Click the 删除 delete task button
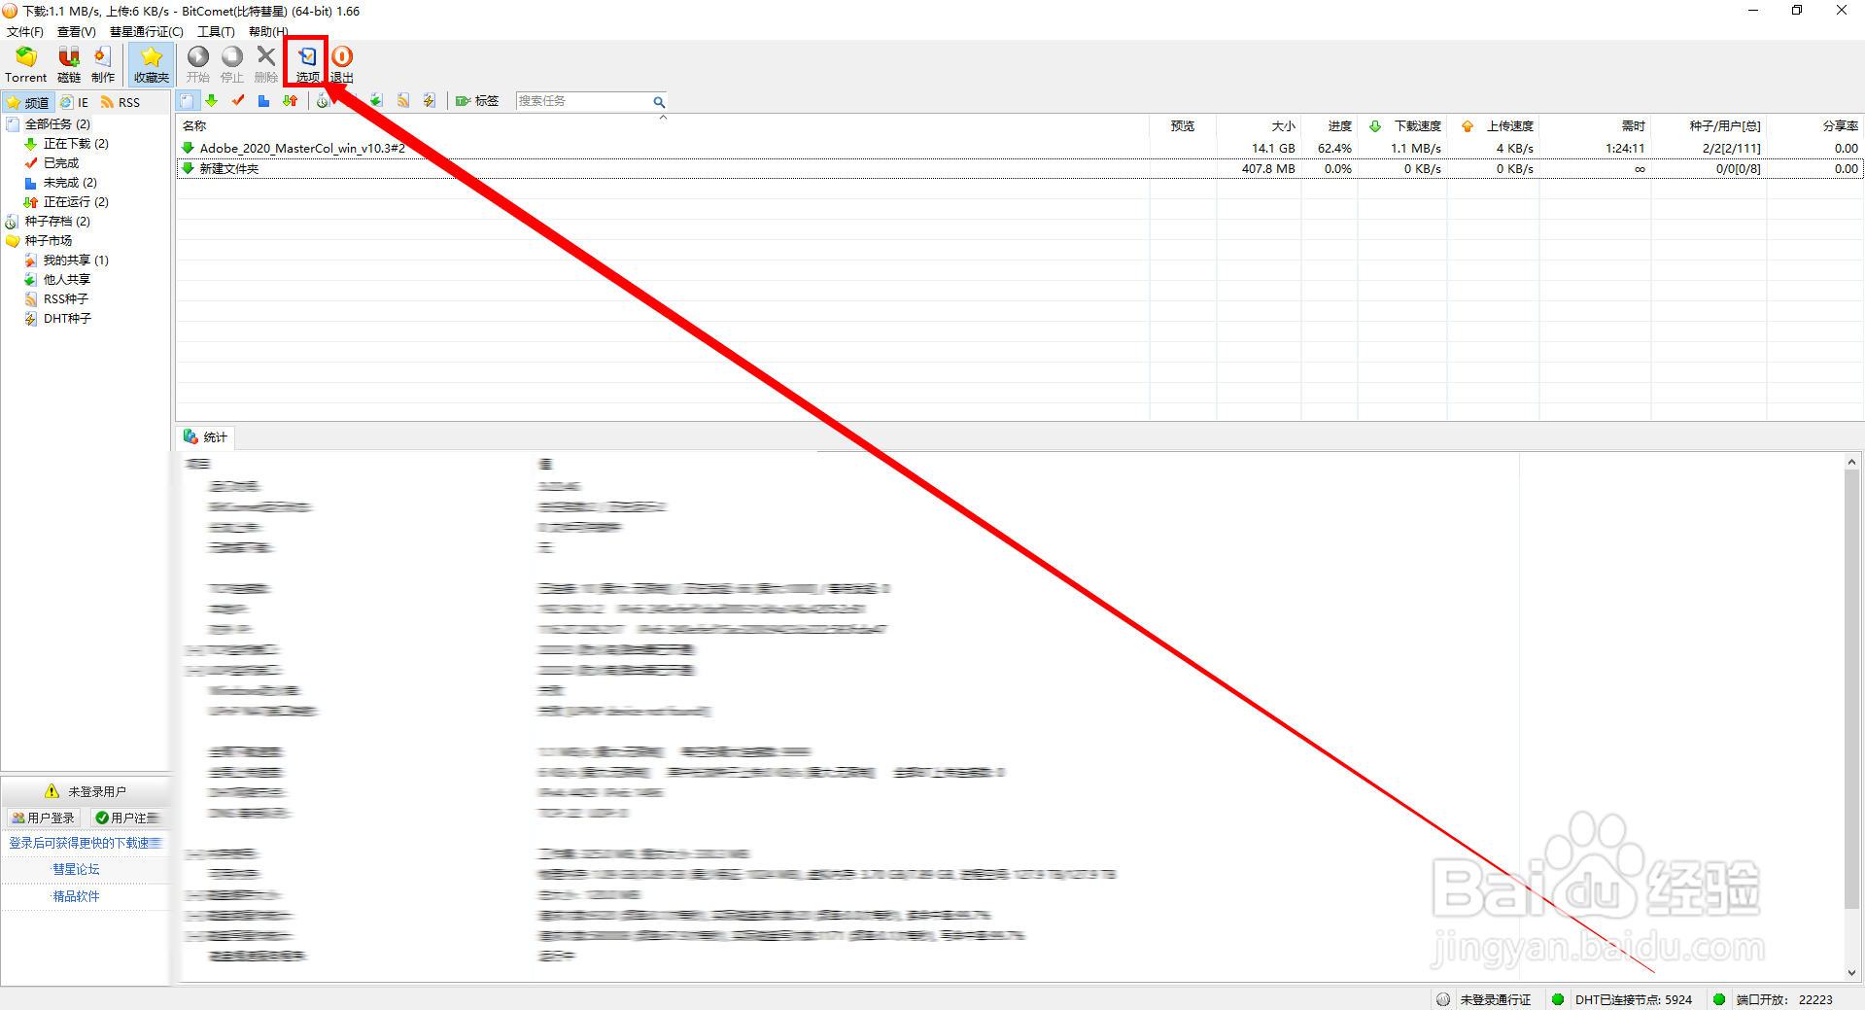 pos(266,64)
